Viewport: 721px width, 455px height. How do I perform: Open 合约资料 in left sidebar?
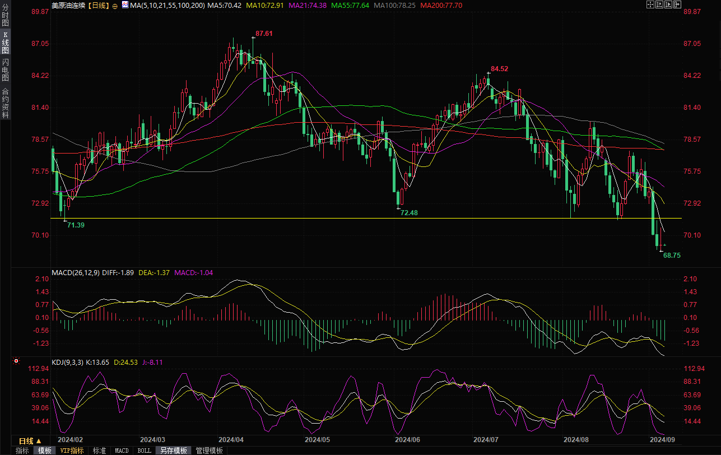5,103
